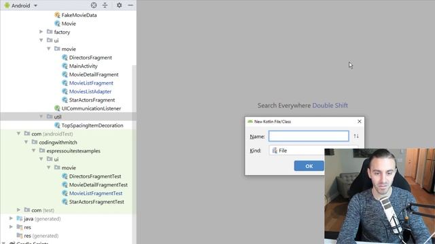Screen dimensions: 435x244
Task: Click the UICommunicationListener interface icon
Action: [57, 108]
